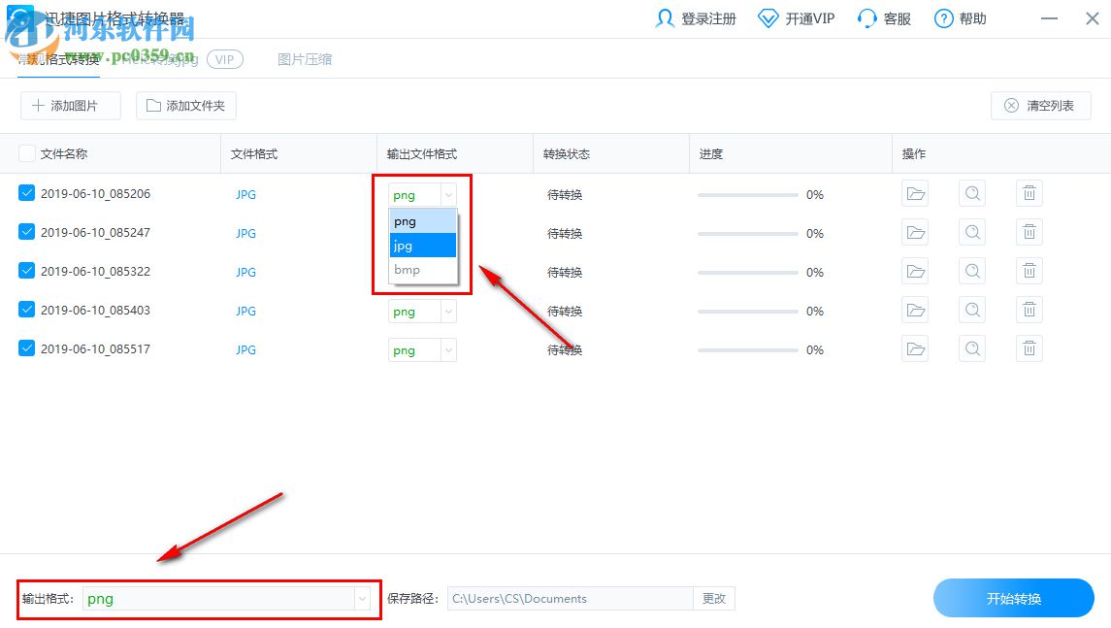Click JPG format of file 2019-06-10_085206
The width and height of the screenshot is (1111, 628).
click(245, 194)
